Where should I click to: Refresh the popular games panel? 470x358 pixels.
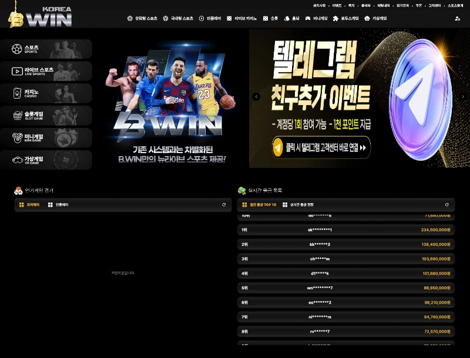pos(224,205)
